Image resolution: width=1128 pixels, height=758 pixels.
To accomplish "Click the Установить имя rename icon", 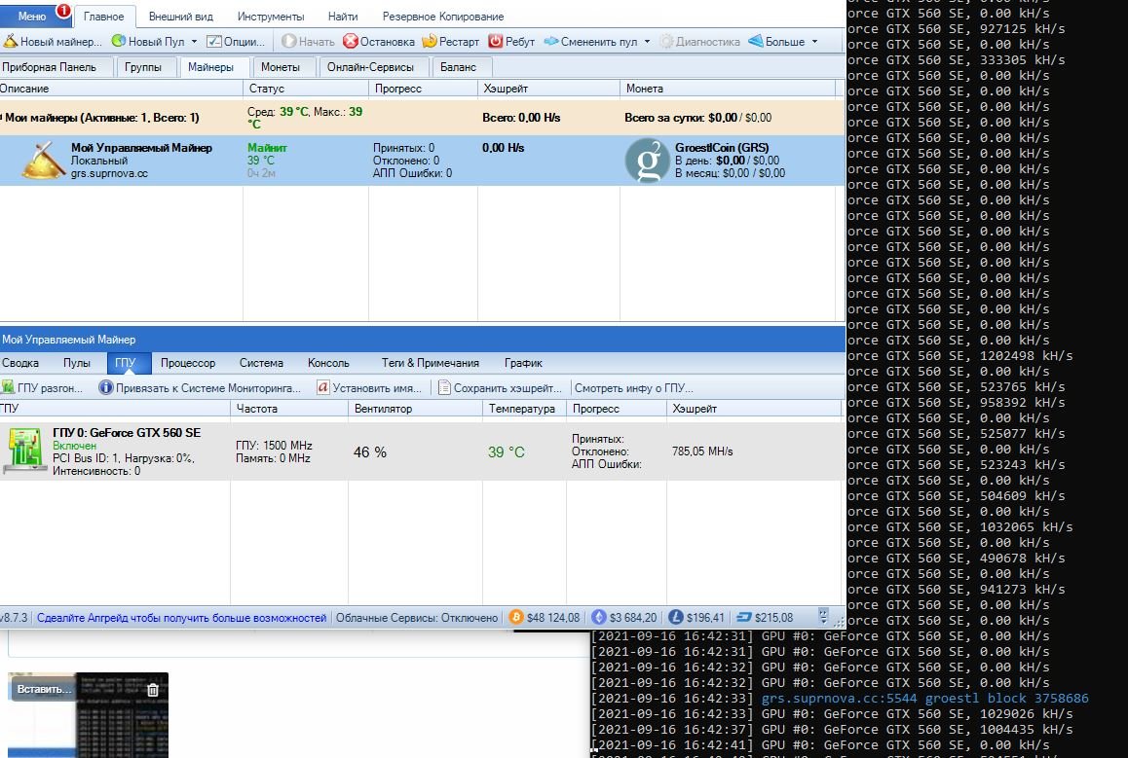I will [x=323, y=388].
